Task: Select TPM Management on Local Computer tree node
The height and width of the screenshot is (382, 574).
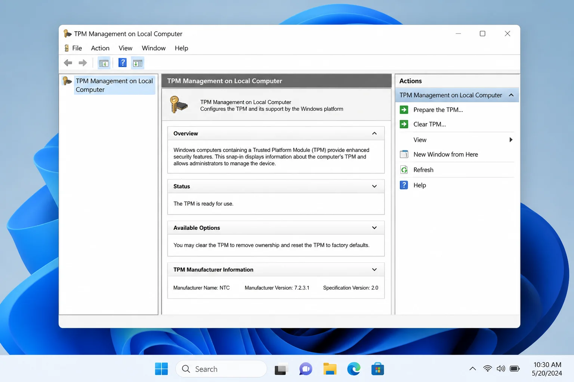Action: point(114,85)
